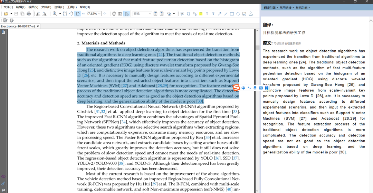Find next occurrence icon
The height and width of the screenshot is (193, 373).
point(162,14)
